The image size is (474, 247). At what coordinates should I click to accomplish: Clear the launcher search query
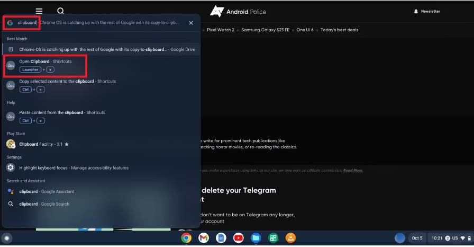point(191,23)
